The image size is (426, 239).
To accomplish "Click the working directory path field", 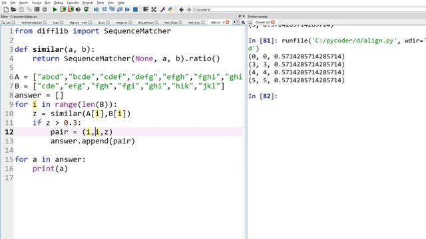I will point(309,10).
